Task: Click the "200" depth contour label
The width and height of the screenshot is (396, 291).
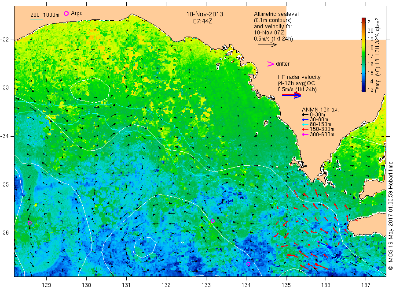Action: coord(35,15)
